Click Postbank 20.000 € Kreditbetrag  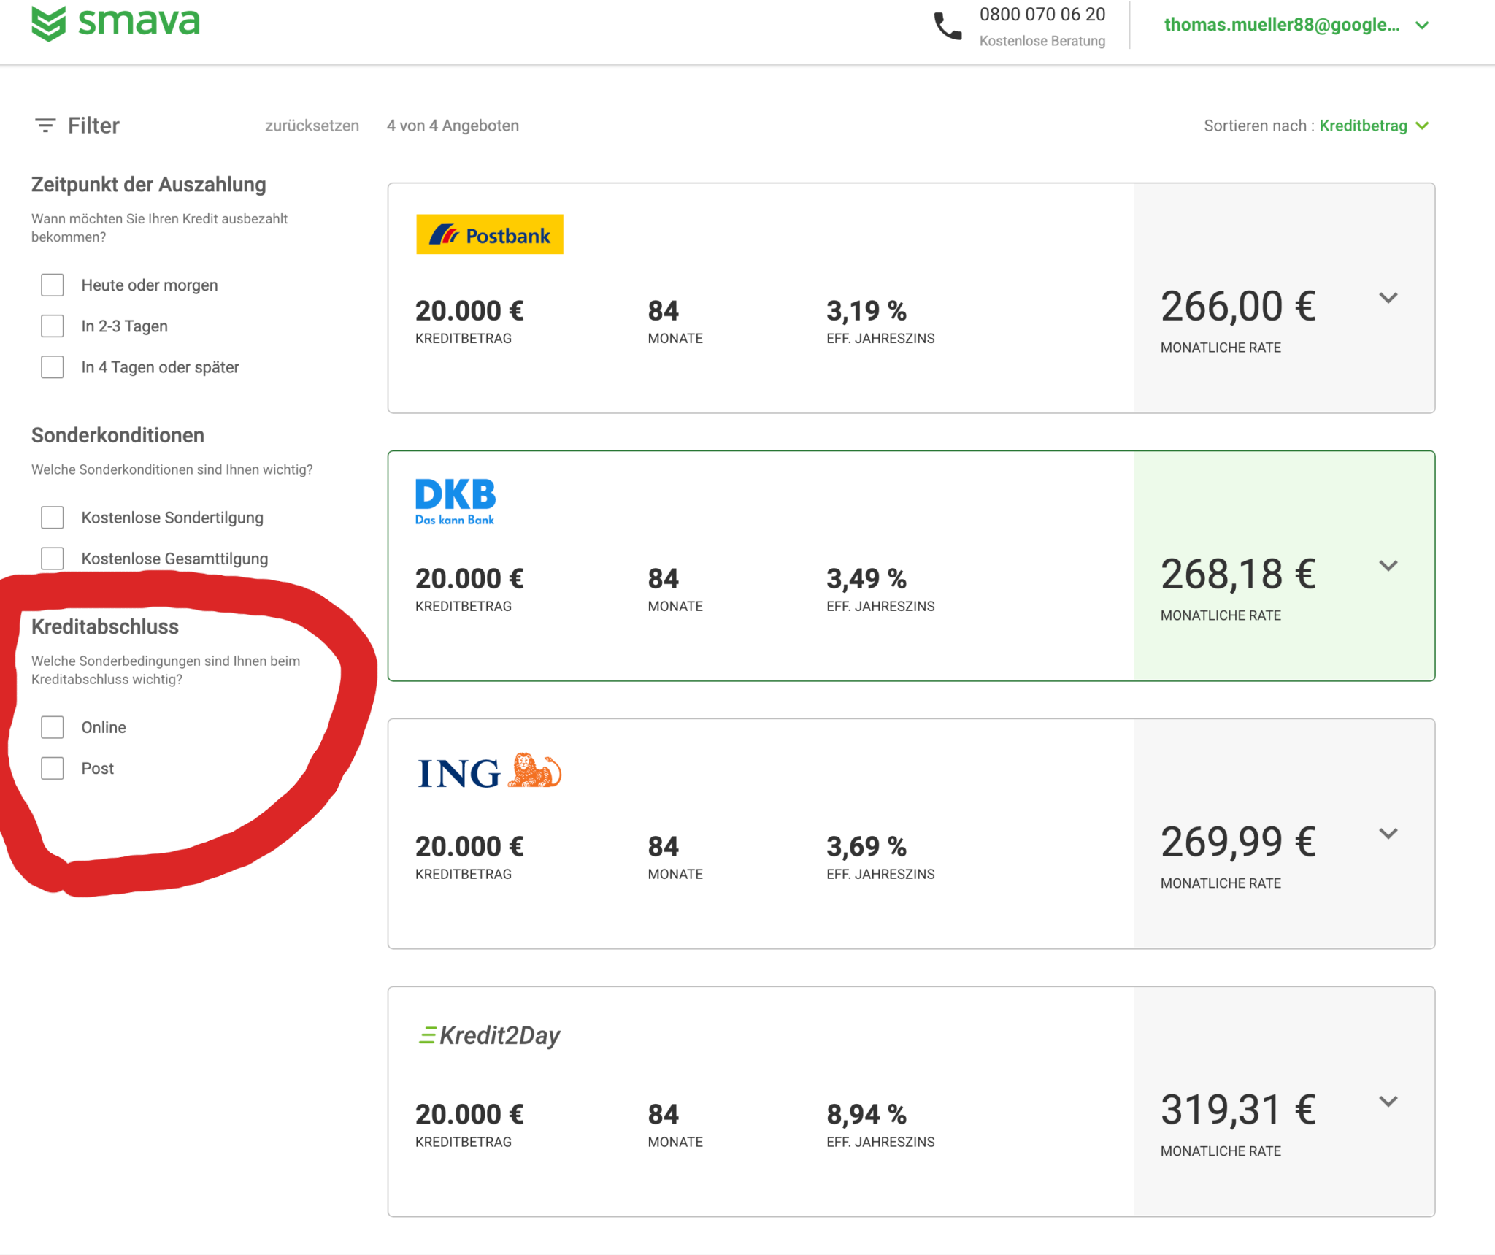pos(469,311)
